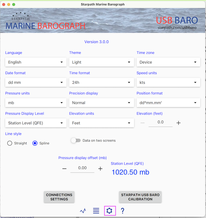Select the Spline line style

coord(35,143)
